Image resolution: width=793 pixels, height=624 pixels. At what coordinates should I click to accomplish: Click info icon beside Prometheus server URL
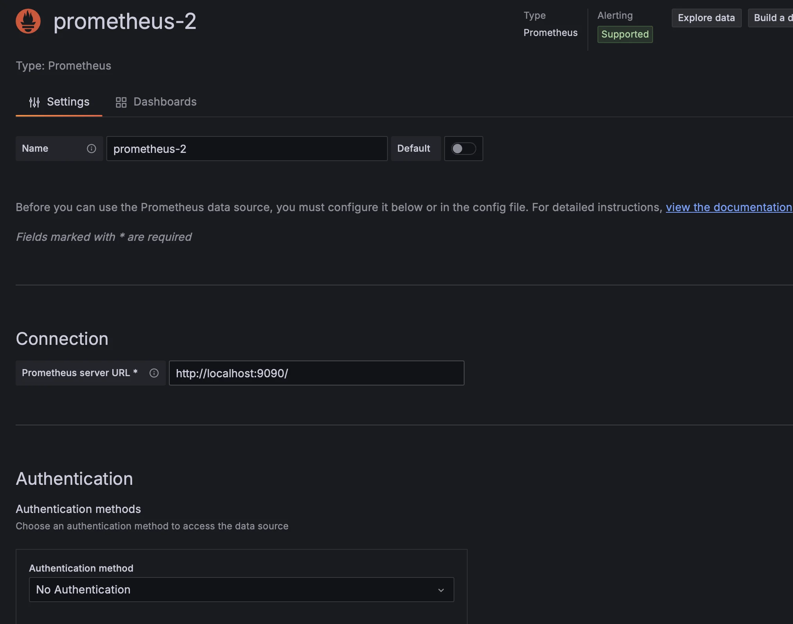pos(154,373)
